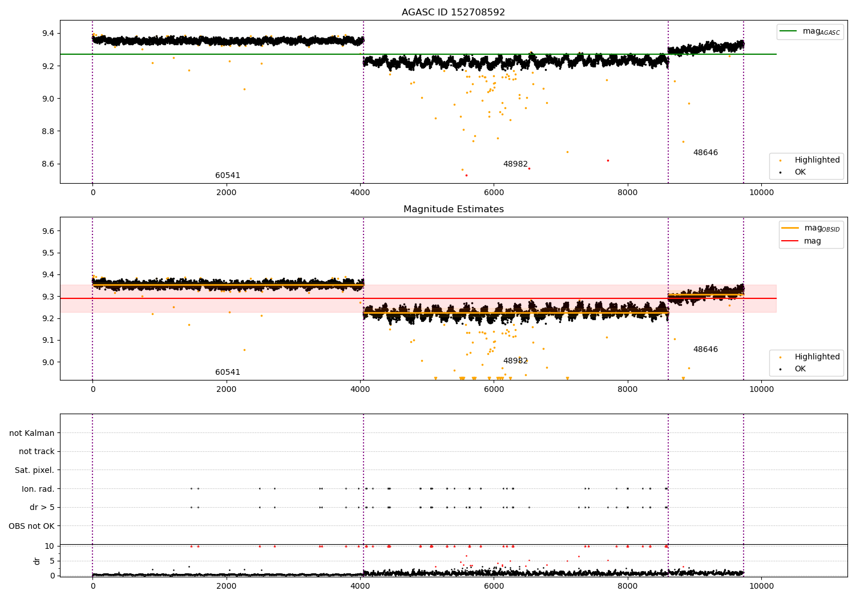Click the "OBS not OK" row label
The image size is (856, 599).
click(x=32, y=526)
